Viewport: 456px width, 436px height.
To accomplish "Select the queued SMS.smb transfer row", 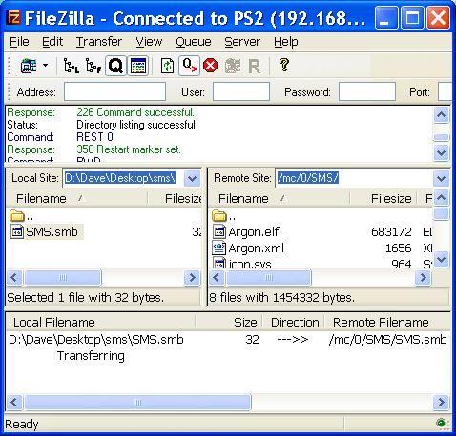I will (x=228, y=340).
